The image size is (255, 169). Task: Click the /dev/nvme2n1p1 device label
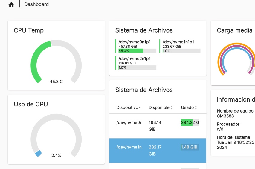click(x=135, y=59)
